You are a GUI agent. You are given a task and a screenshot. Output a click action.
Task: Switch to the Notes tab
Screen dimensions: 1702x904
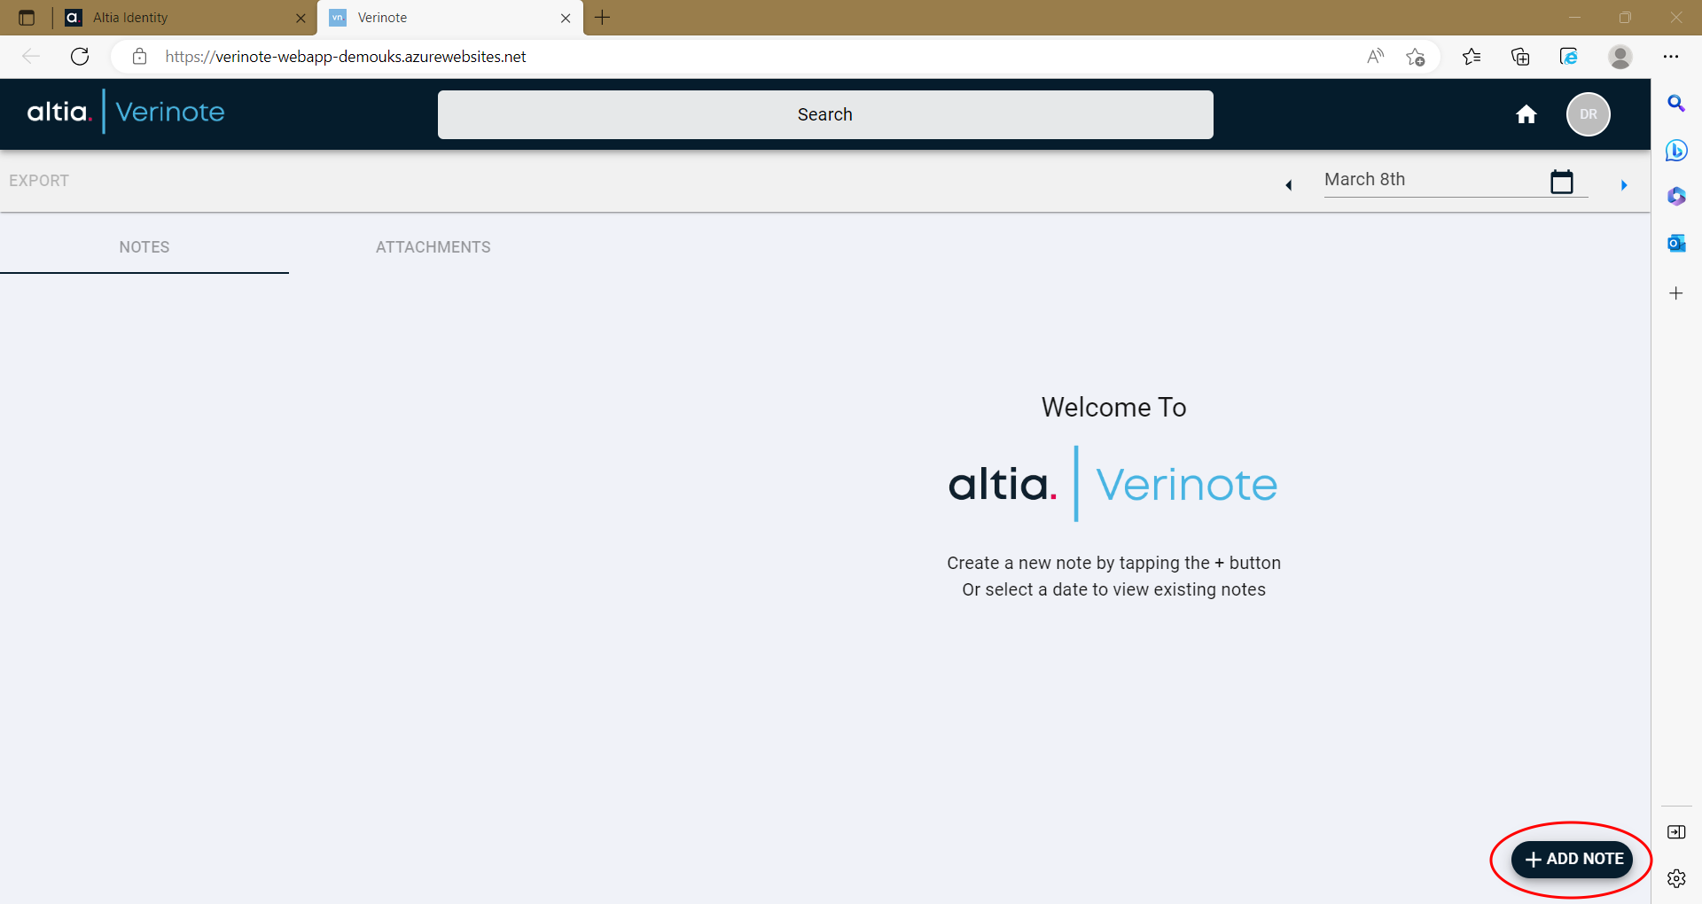144,247
